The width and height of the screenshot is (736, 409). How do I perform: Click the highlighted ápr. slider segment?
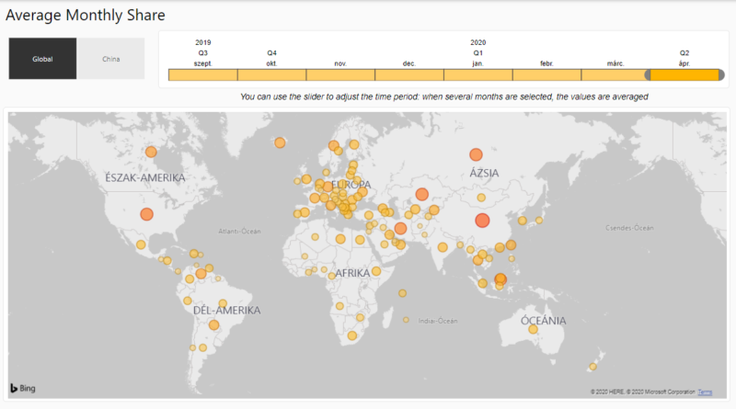684,75
